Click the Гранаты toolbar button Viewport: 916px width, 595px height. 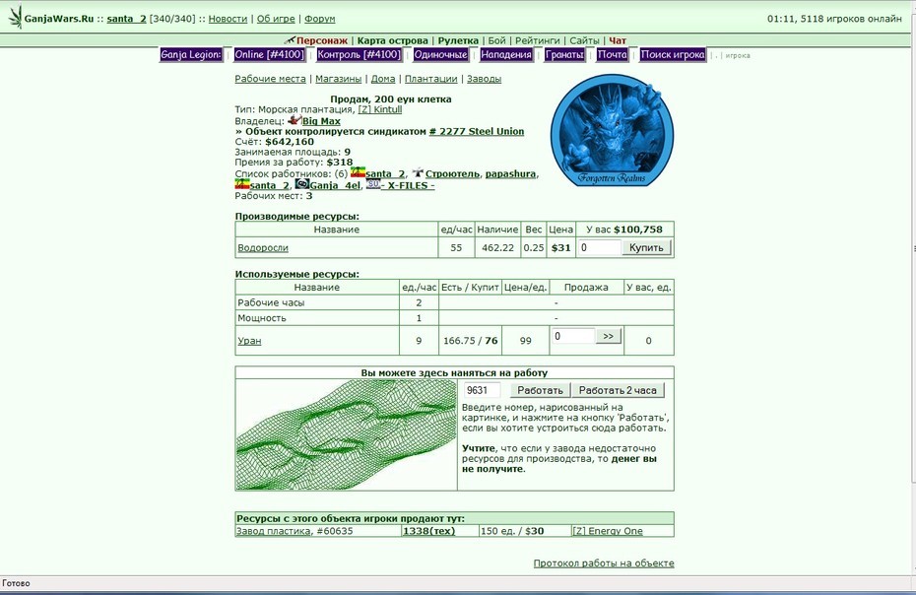[x=564, y=55]
